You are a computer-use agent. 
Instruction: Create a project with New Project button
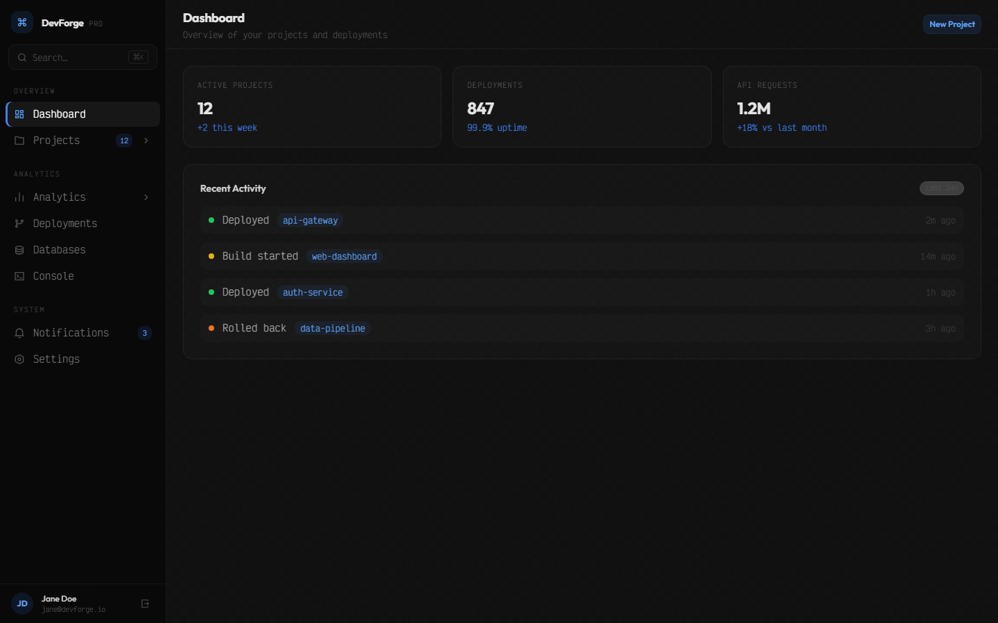(x=952, y=24)
